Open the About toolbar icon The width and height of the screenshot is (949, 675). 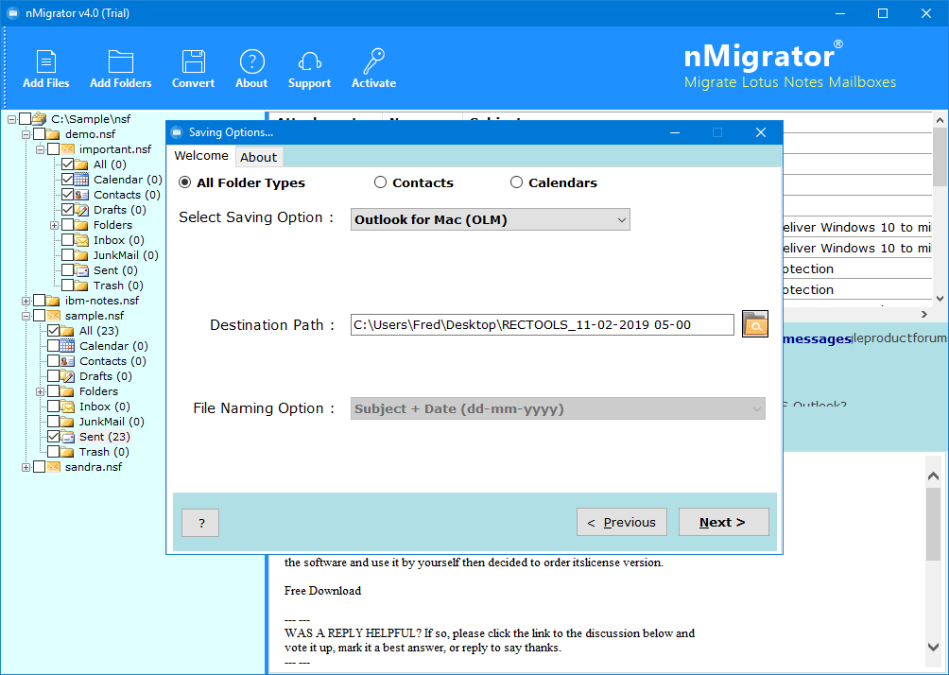point(251,61)
